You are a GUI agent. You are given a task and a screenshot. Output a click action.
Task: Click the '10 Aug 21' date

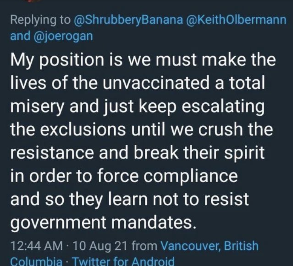[x=101, y=246]
